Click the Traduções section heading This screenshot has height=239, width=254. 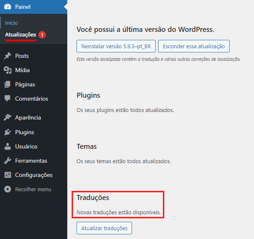click(x=93, y=197)
